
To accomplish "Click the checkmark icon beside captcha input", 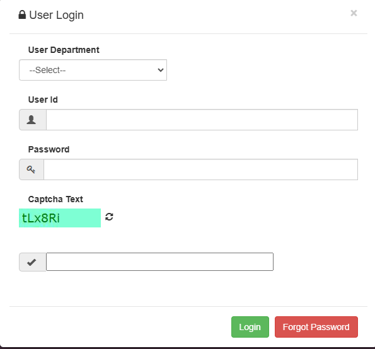I will tap(32, 262).
